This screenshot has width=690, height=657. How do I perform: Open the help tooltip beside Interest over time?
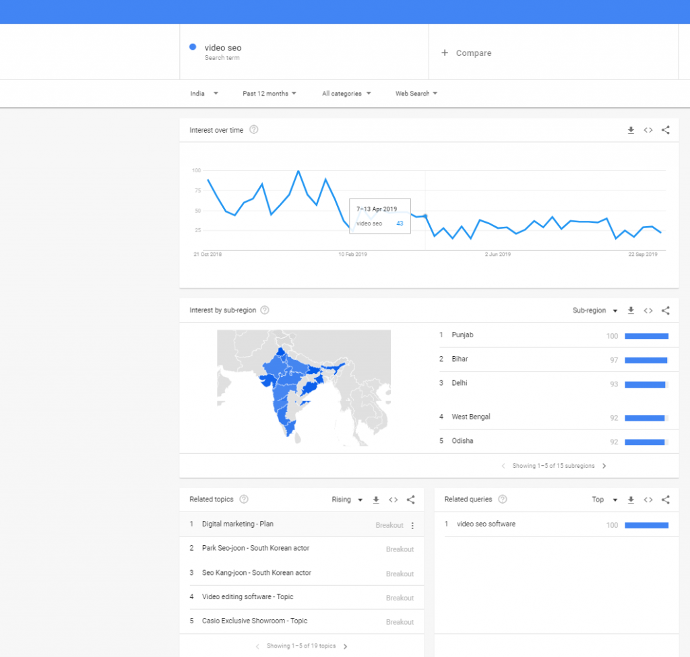253,130
